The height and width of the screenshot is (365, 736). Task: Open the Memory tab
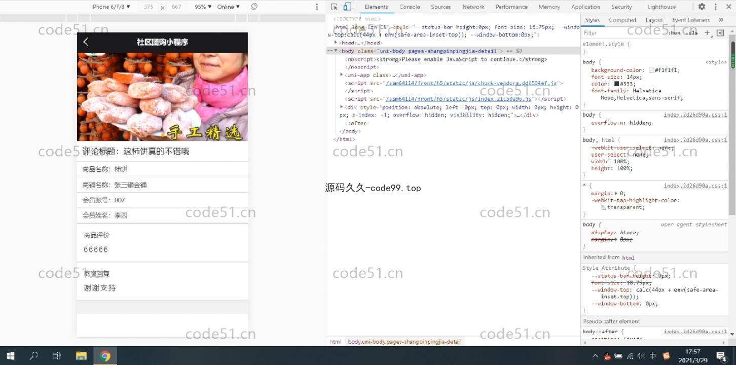pos(549,7)
